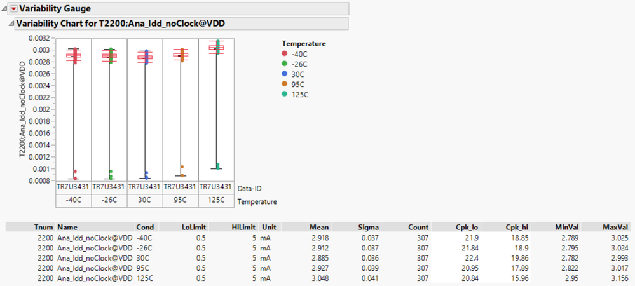Click the Mean column header
635x286 pixels.
tap(320, 228)
